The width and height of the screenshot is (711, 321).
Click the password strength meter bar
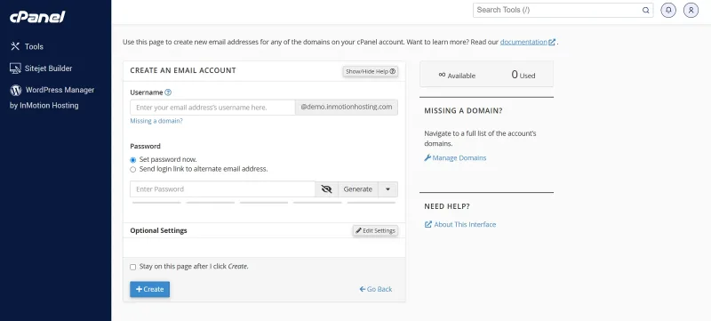[x=264, y=203]
